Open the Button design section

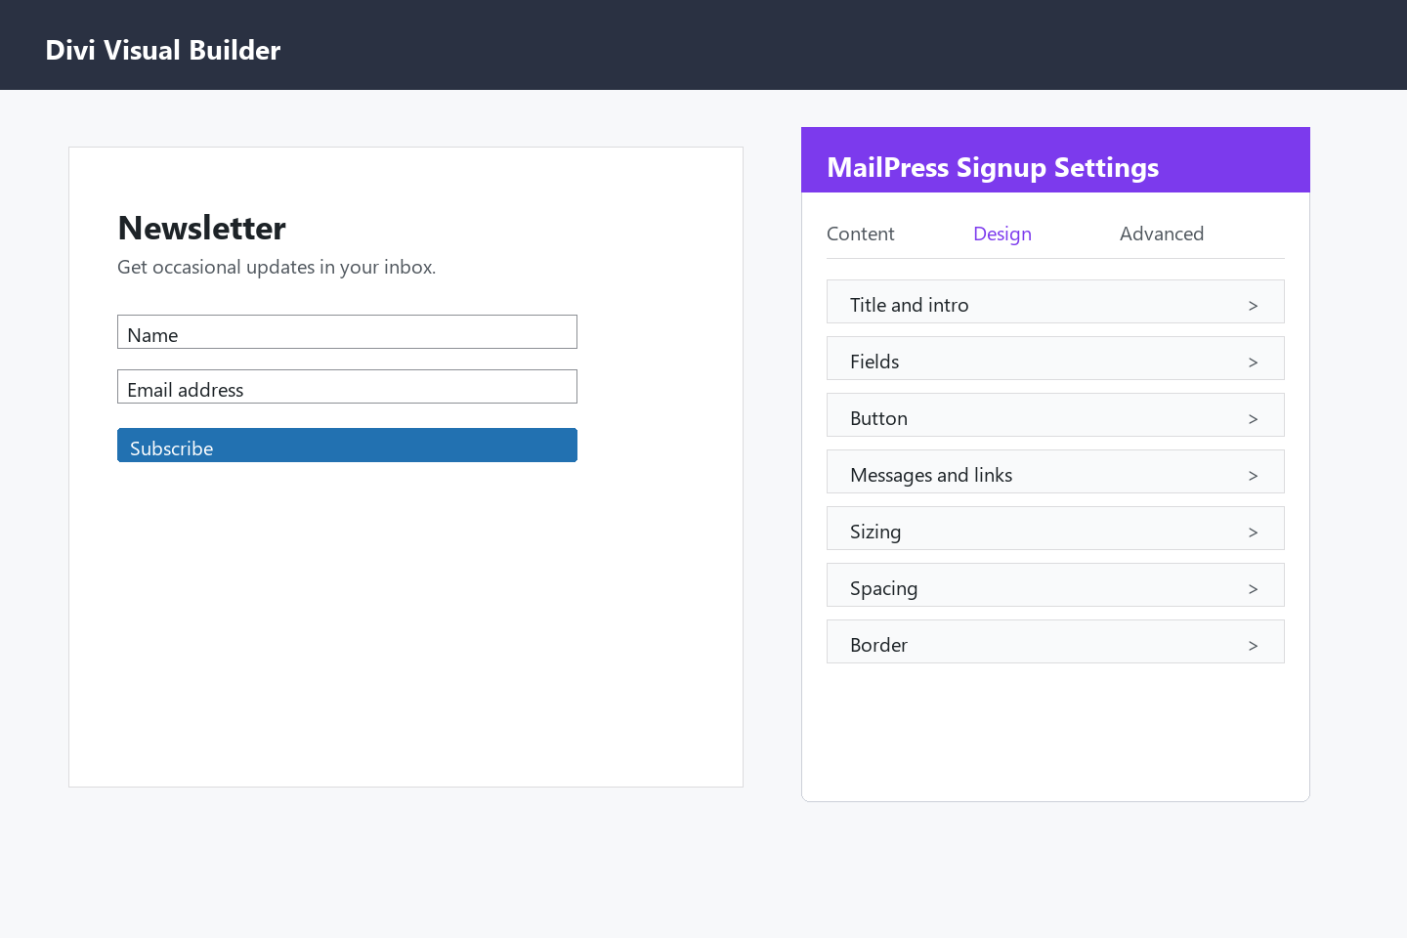pos(1055,415)
